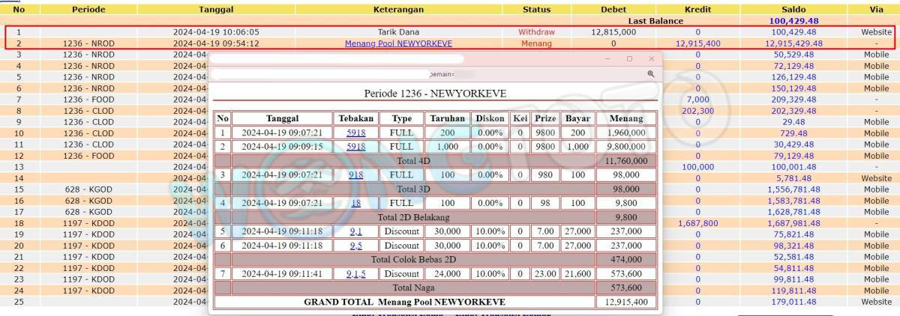Click the Tebakan column header in popup
This screenshot has height=316, width=900.
[x=356, y=118]
